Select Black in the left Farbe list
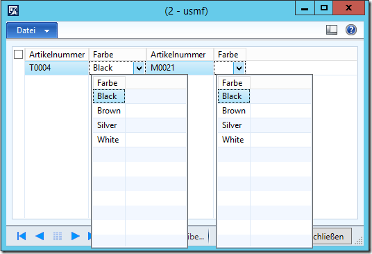The width and height of the screenshot is (372, 254). (x=109, y=96)
